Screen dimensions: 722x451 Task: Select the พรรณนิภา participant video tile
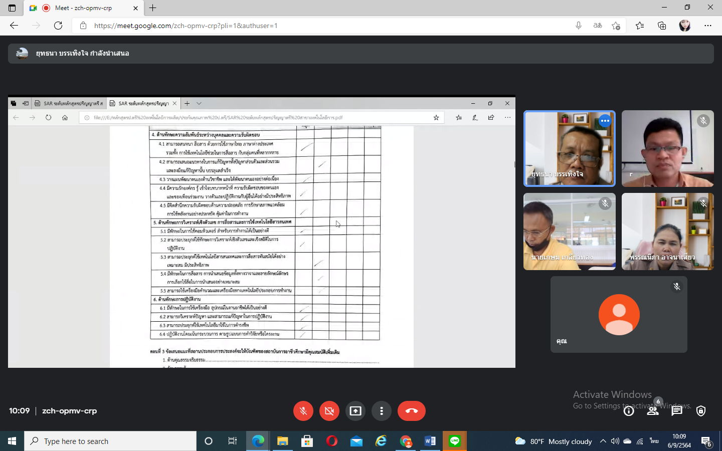point(667,232)
